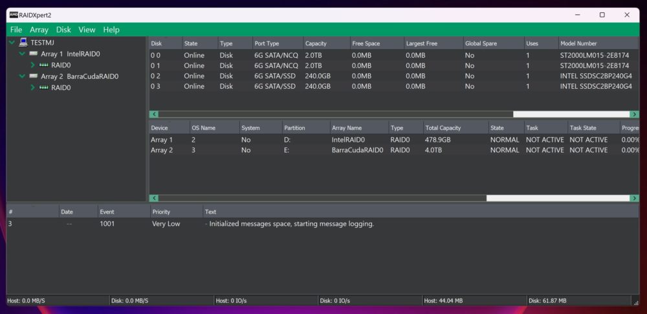Sort by Partition column header

point(306,128)
